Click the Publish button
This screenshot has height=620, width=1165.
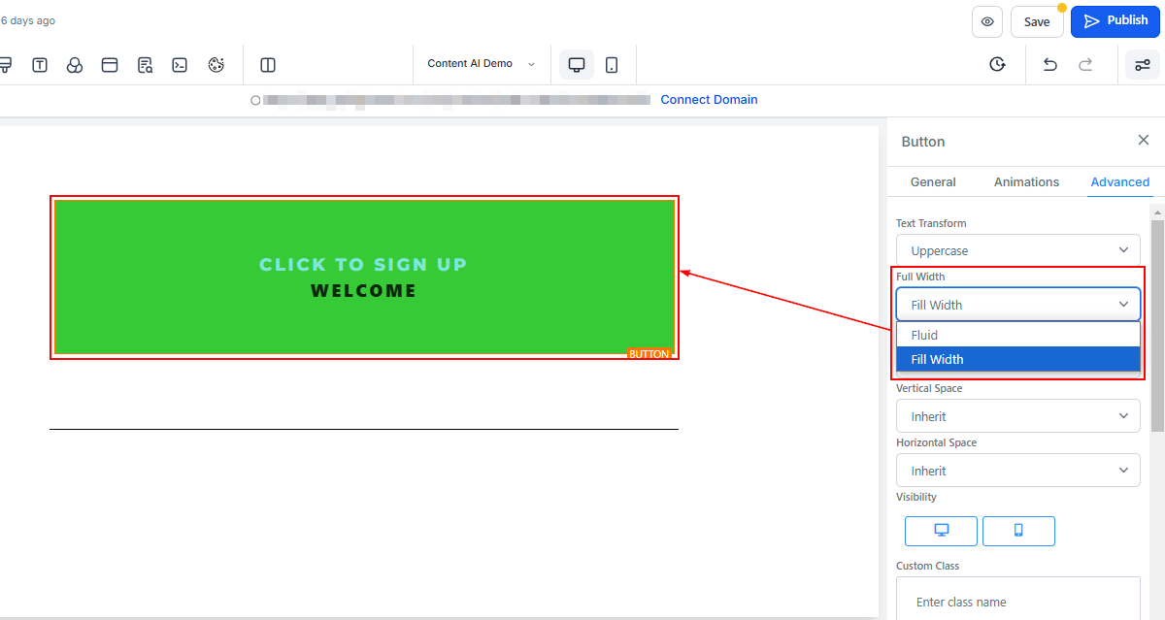pyautogui.click(x=1115, y=20)
